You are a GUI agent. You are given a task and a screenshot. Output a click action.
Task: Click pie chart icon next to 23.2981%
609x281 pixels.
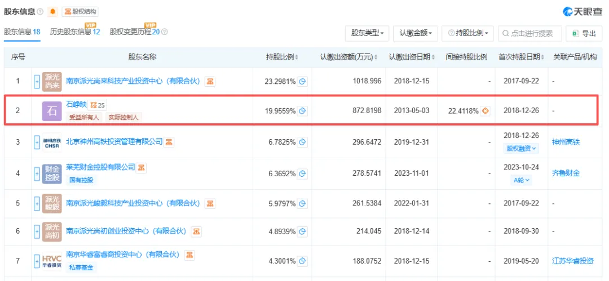[x=303, y=82]
